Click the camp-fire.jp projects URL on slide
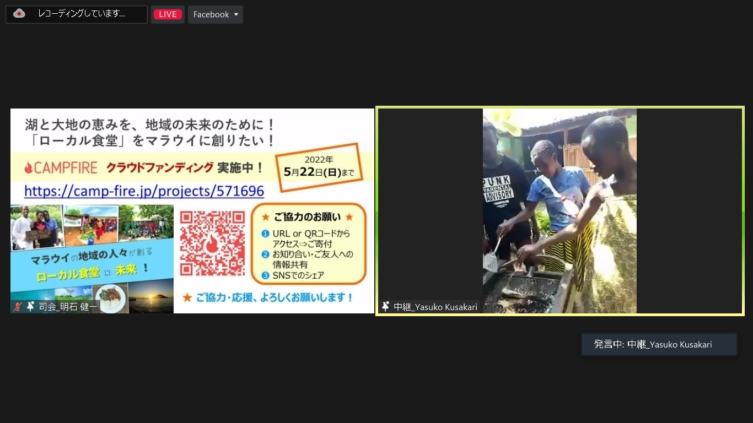The image size is (753, 423). 144,191
